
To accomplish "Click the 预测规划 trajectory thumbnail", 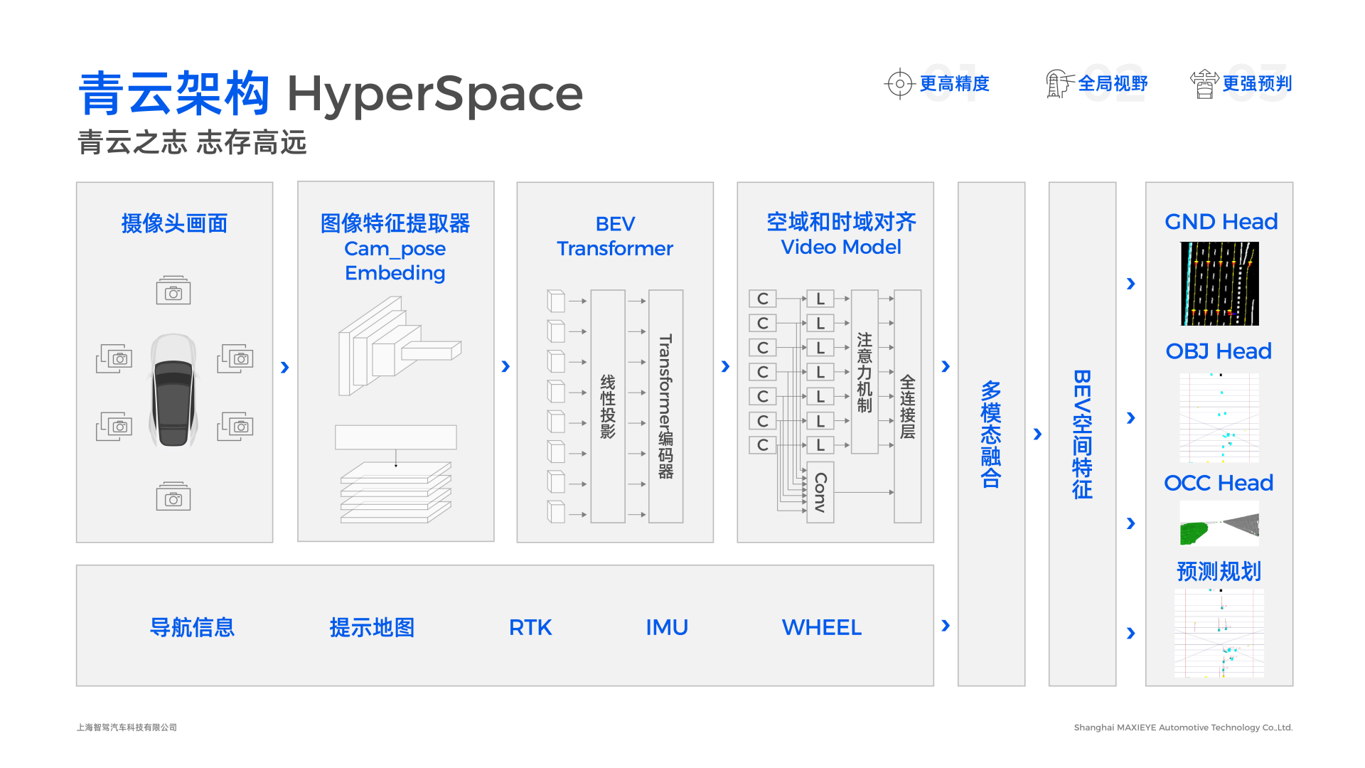I will pyautogui.click(x=1219, y=633).
